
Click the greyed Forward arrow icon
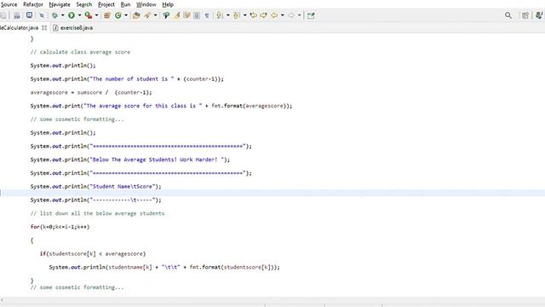pyautogui.click(x=291, y=15)
